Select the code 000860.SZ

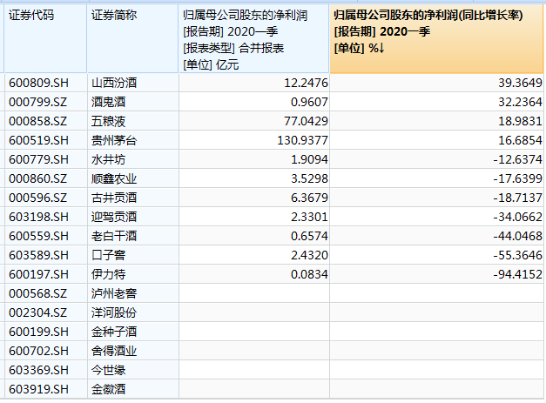coord(37,178)
